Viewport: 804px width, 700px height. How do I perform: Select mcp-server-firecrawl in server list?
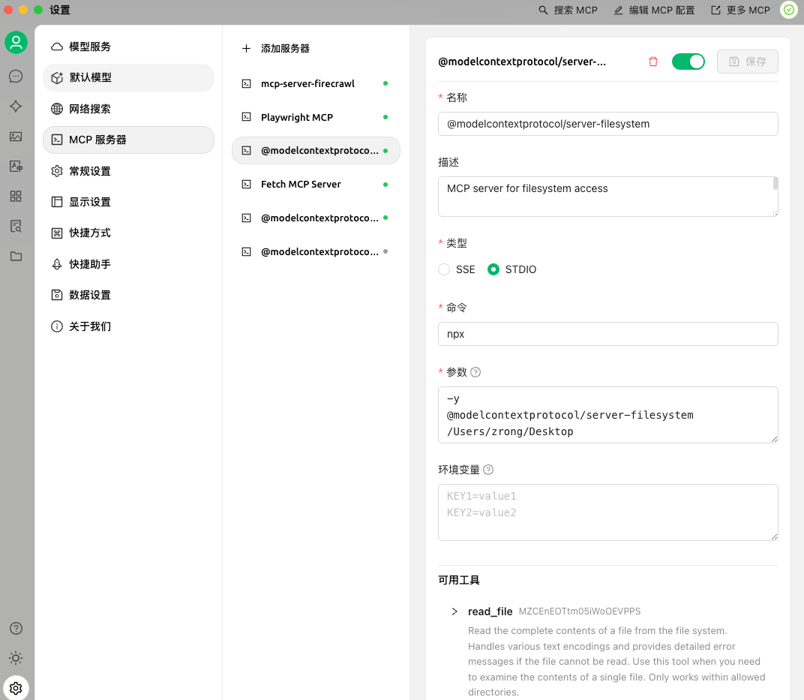[316, 83]
